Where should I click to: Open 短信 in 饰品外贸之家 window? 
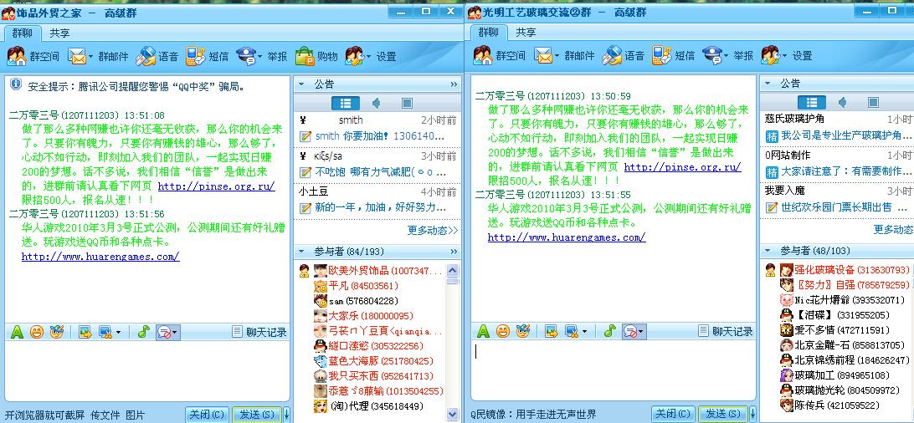point(208,56)
